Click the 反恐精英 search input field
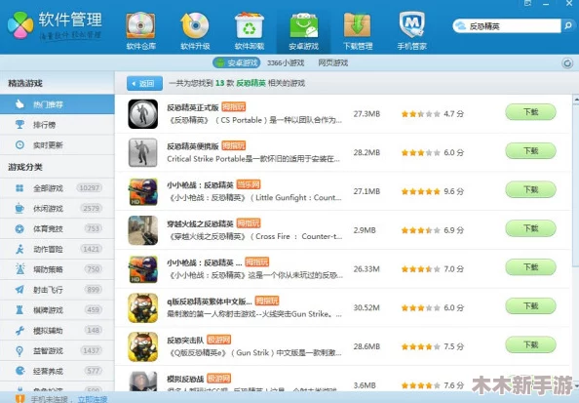This screenshot has width=579, height=403. [x=512, y=26]
